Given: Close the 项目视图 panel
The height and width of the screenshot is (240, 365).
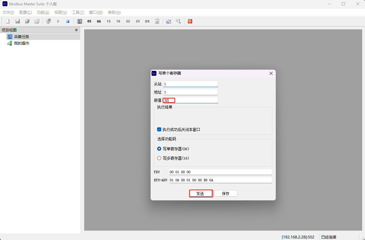Looking at the screenshot, I should tap(76, 30).
